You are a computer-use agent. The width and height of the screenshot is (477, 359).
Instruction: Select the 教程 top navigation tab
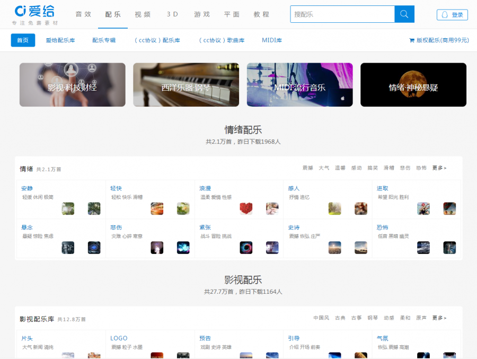point(261,14)
